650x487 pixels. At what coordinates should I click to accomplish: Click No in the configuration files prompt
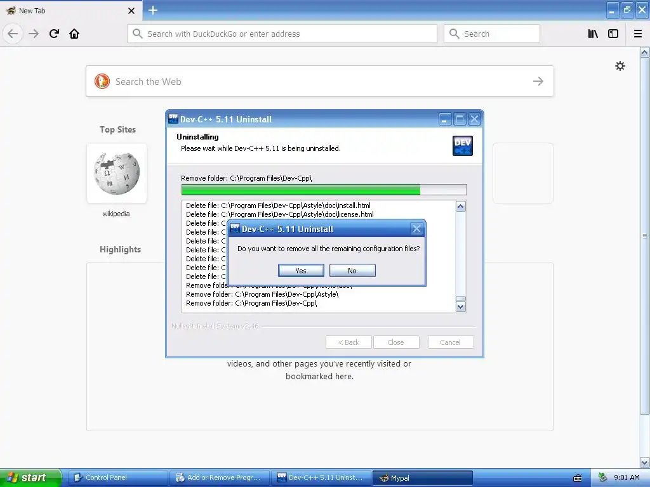[352, 270]
